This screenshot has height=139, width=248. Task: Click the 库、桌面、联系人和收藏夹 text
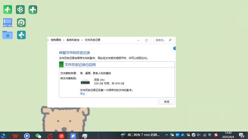[x=95, y=73]
